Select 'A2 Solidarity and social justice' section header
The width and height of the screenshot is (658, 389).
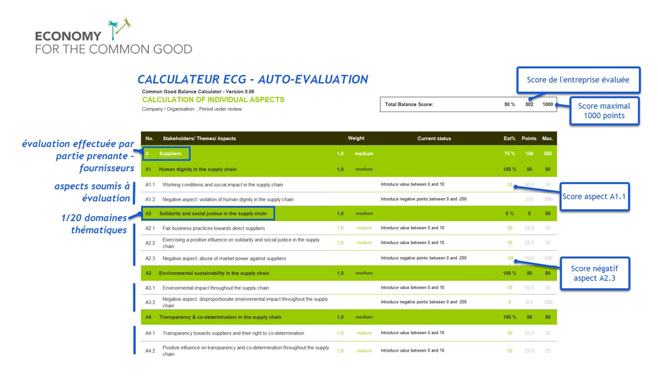(208, 214)
